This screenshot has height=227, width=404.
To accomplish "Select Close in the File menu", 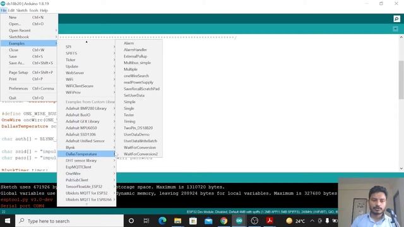I will pos(29,50).
